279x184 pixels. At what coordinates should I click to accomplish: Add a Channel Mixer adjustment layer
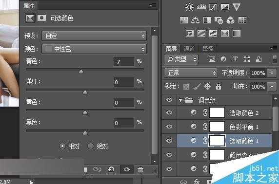pyautogui.click(x=230, y=20)
